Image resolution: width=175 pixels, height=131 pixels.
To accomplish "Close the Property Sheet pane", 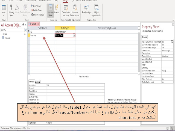I will [x=173, y=25].
